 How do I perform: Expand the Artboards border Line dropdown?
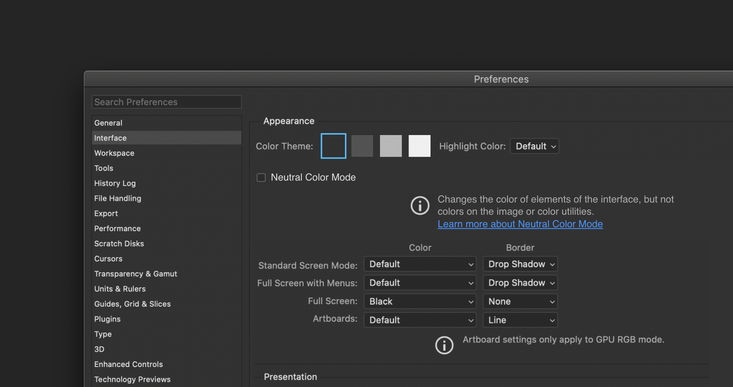coord(520,320)
